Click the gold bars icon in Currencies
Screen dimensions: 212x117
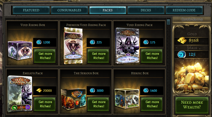tap(182, 40)
